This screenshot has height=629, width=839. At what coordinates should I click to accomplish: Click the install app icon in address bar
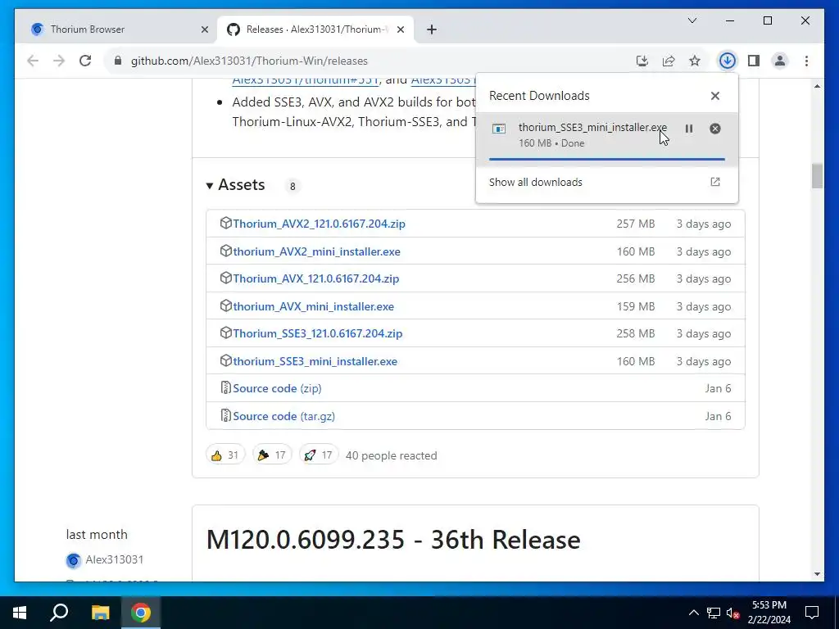[x=642, y=61]
